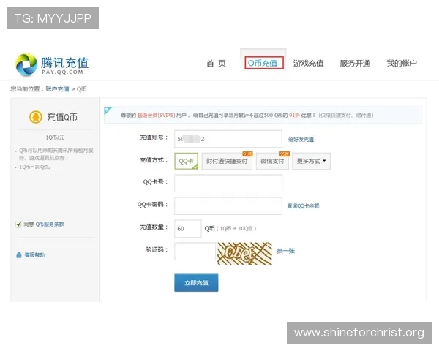Click the 1Q币/元 price text
This screenshot has width=439, height=351.
tap(55, 137)
